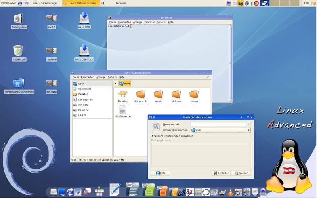The height and width of the screenshot is (198, 317).
Task: Select the documents folder in Dateimanager
Action: 141,97
